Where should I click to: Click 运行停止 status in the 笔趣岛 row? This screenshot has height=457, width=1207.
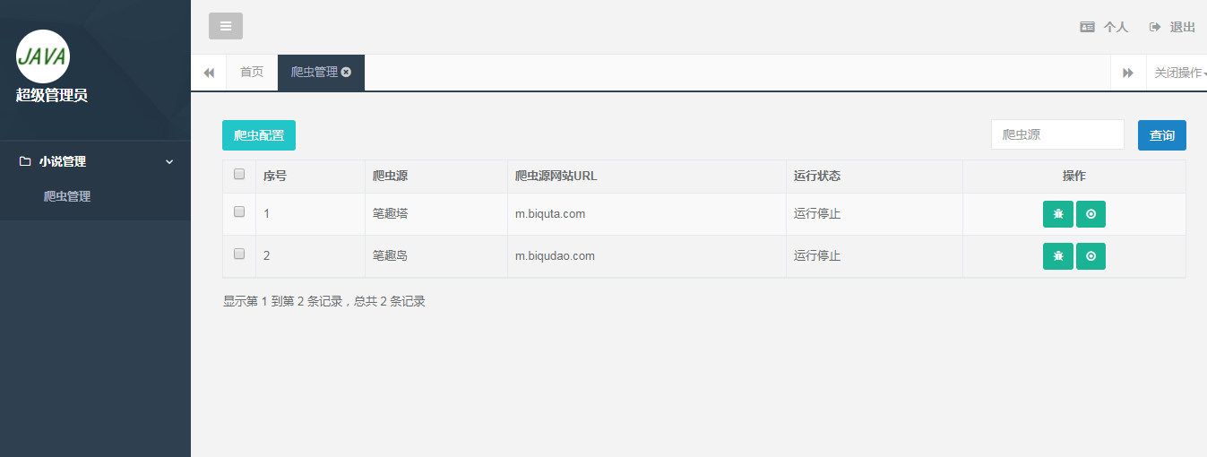(x=817, y=256)
